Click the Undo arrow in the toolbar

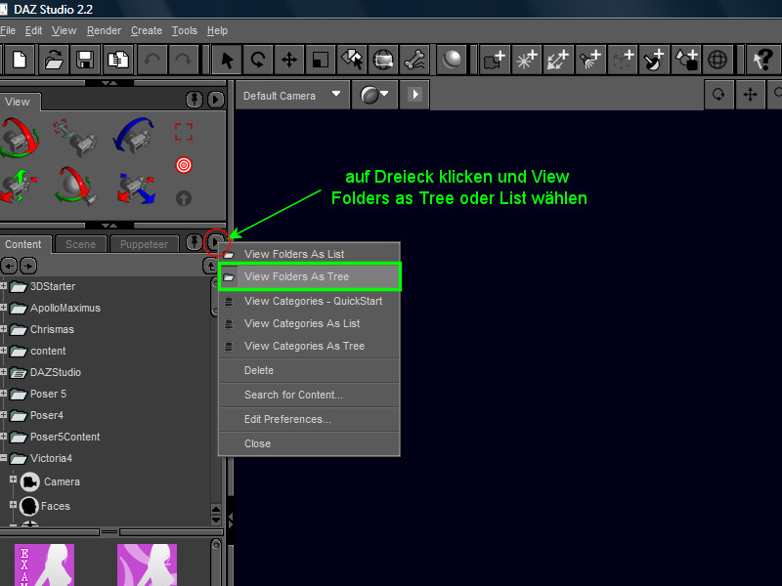pos(152,60)
